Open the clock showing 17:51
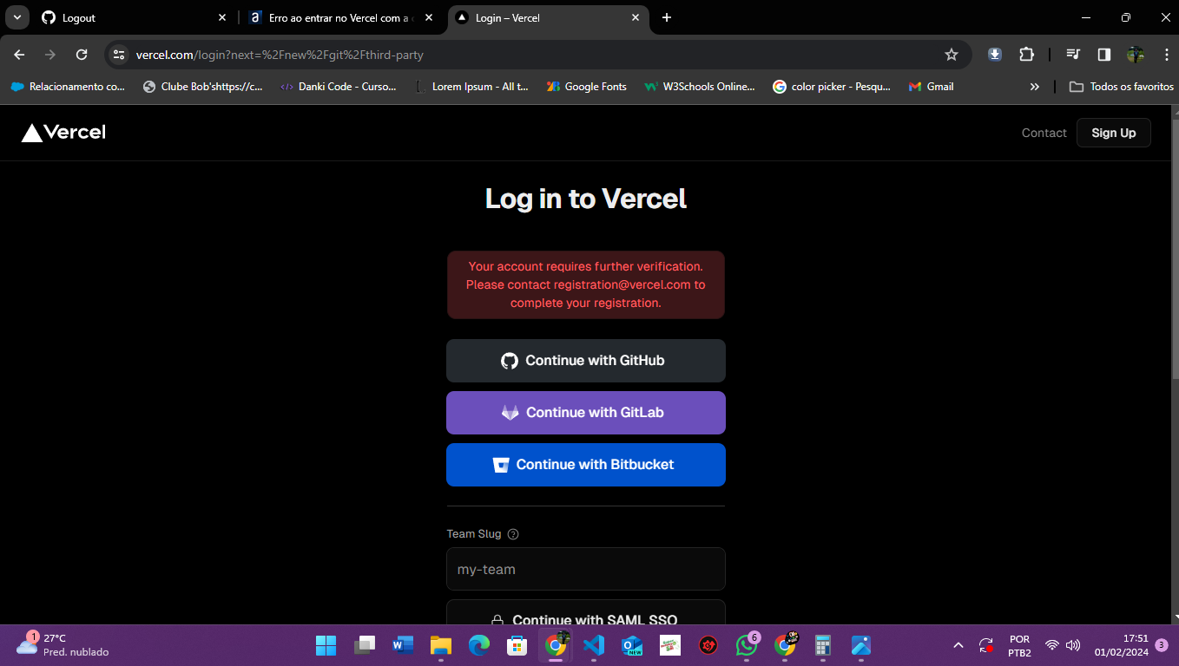Screen dimensions: 1179x666 click(x=1121, y=645)
